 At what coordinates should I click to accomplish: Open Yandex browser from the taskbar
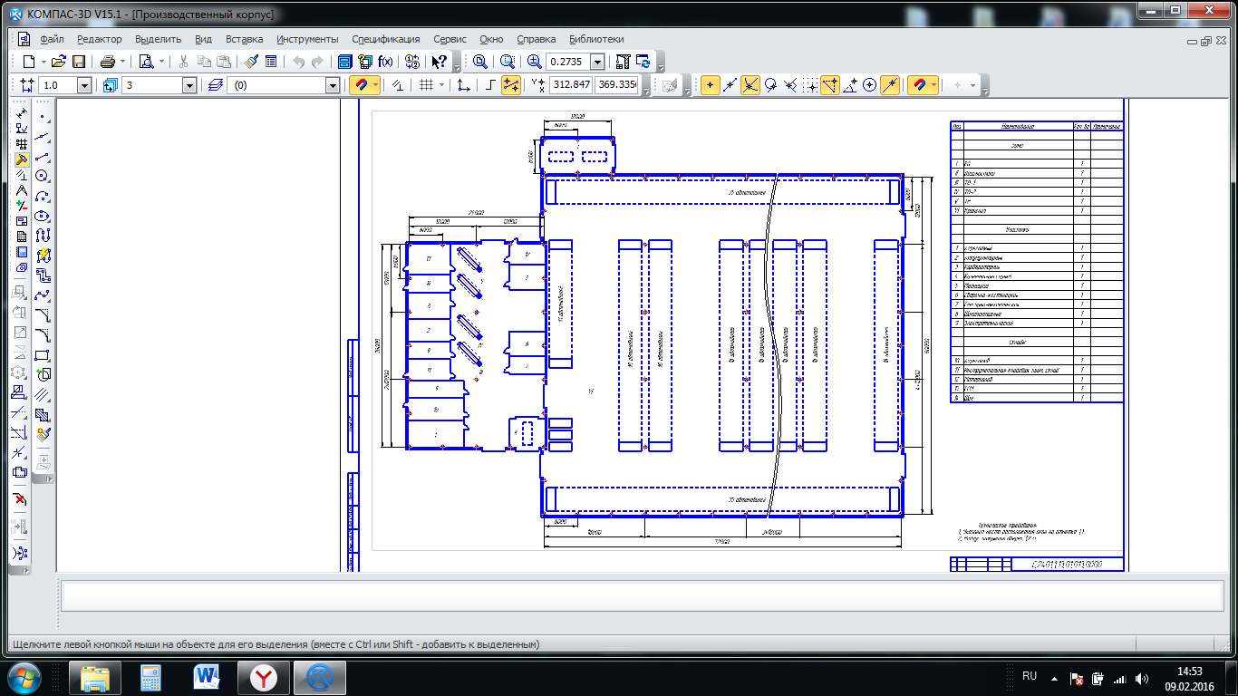264,677
